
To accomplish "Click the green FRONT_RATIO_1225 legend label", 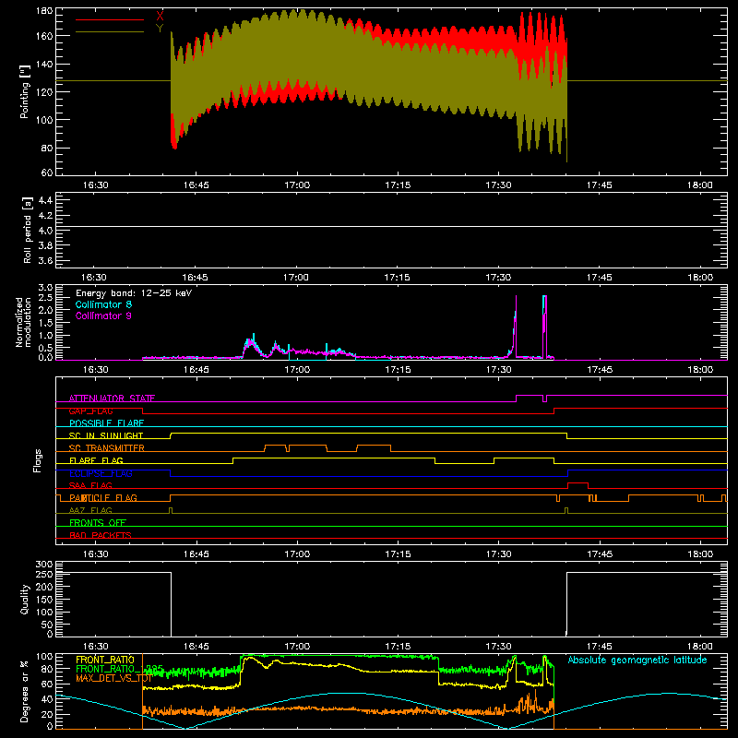I will point(120,669).
